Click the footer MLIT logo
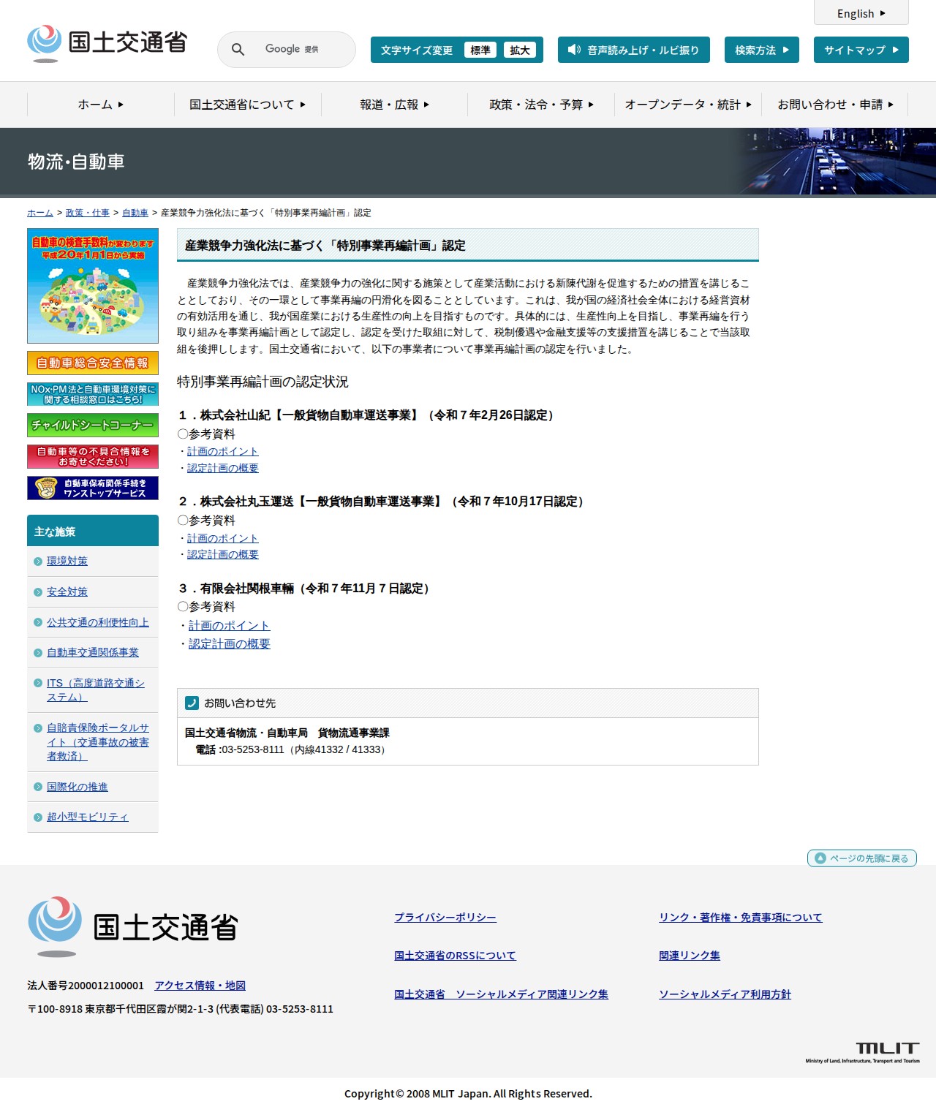This screenshot has width=936, height=1115. click(x=133, y=926)
